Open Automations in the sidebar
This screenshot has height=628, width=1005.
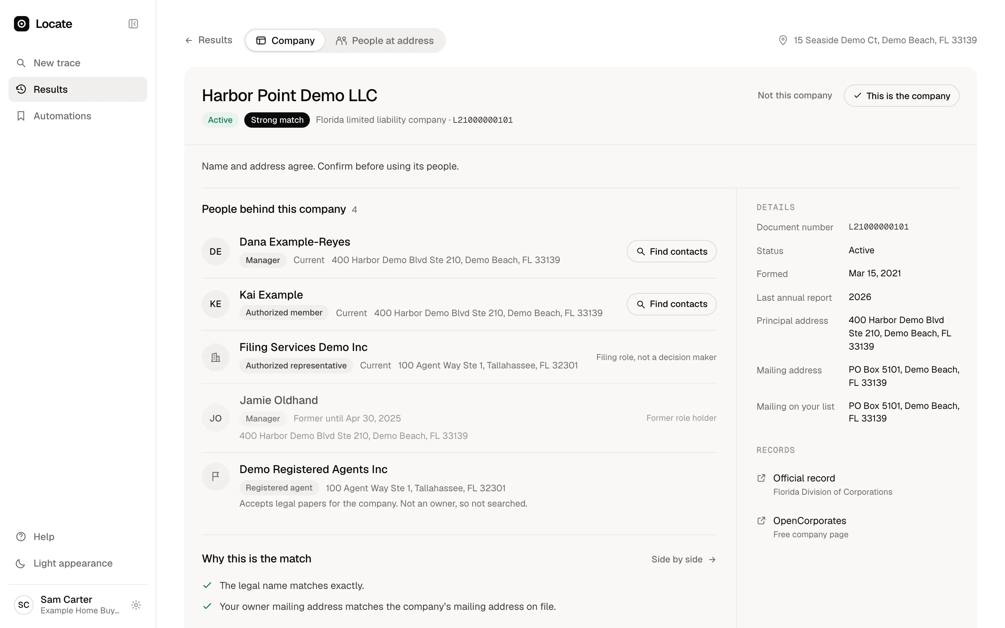[x=78, y=116]
